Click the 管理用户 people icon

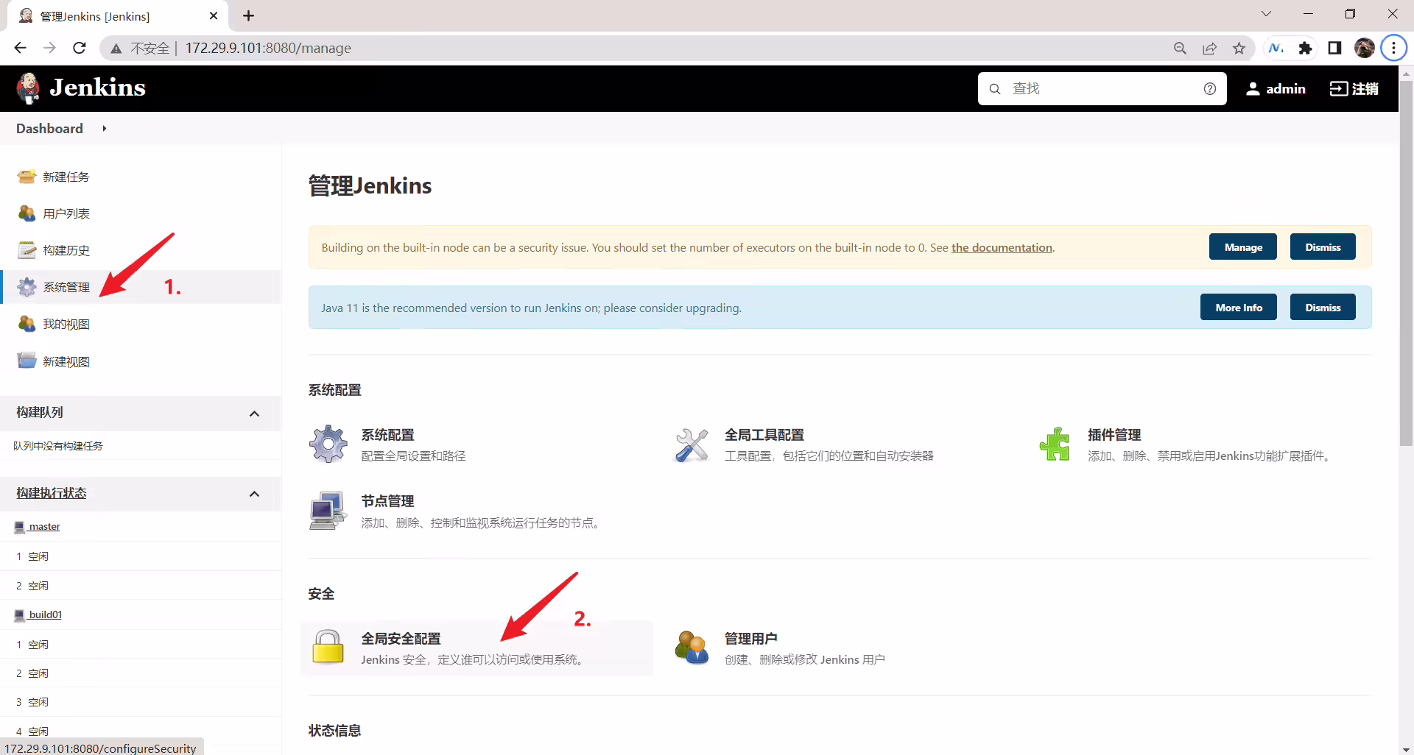coord(692,648)
